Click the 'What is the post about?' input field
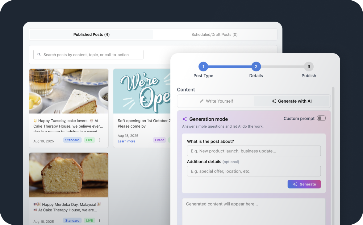 coord(254,151)
